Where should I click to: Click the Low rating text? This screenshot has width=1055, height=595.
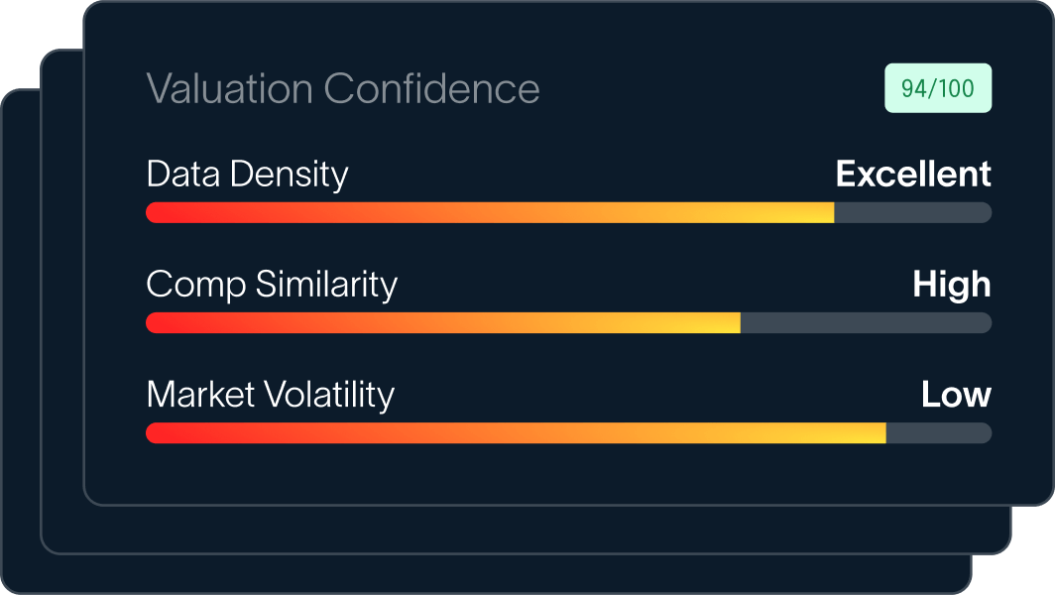(955, 395)
